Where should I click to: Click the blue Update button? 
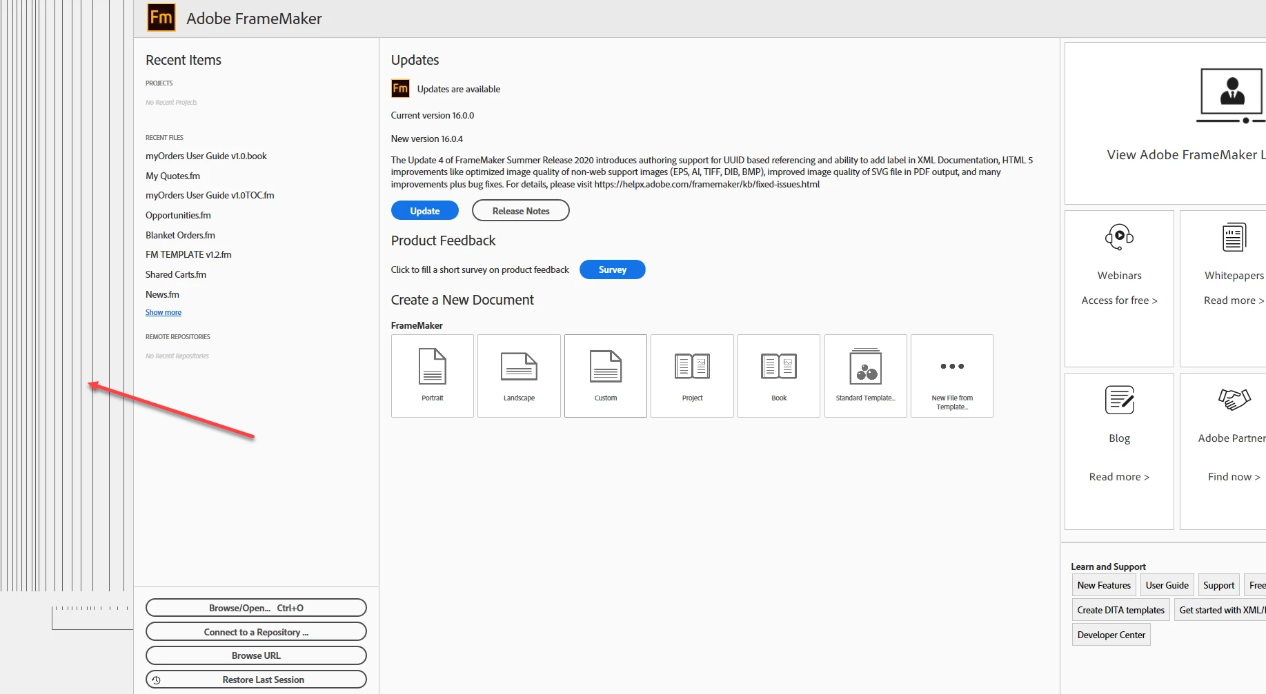click(425, 211)
